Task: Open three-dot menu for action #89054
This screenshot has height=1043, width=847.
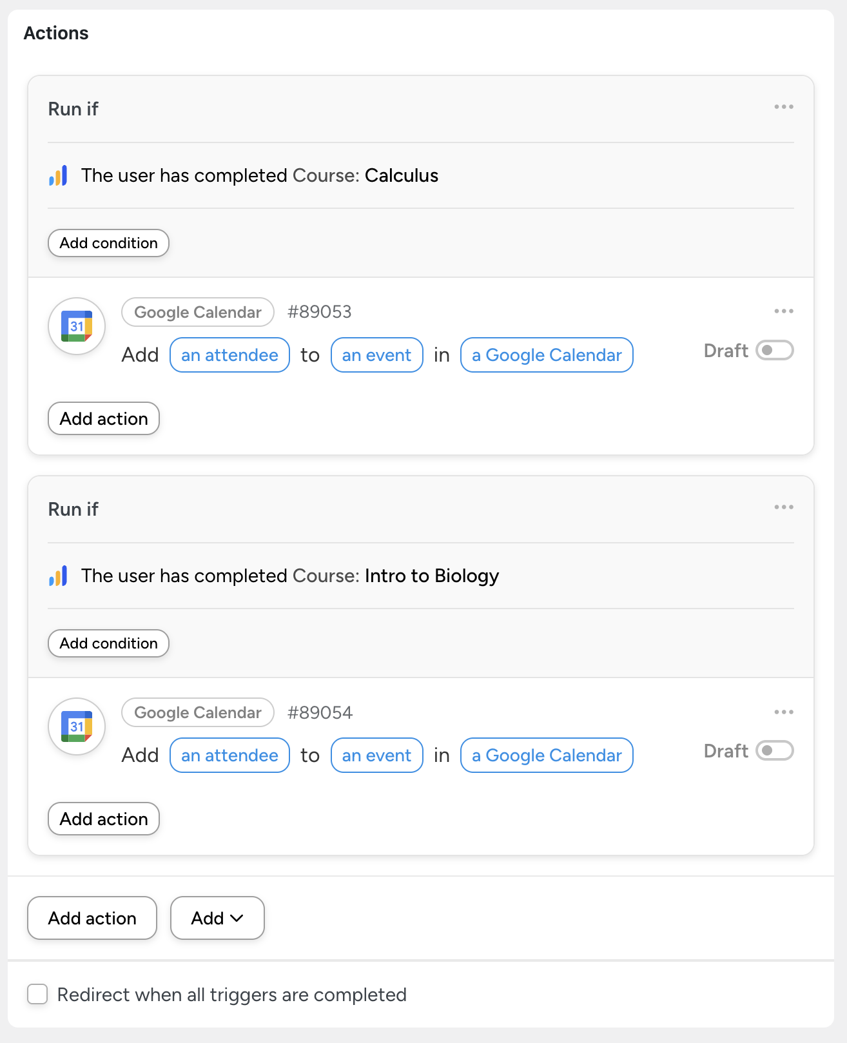Action: pyautogui.click(x=783, y=712)
